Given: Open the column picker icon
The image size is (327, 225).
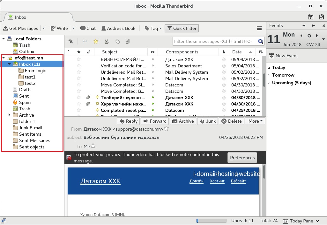Looking at the screenshot, I should [x=261, y=52].
